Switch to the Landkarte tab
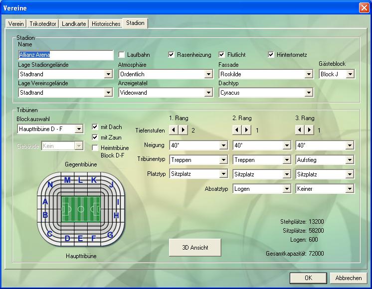 (74, 24)
